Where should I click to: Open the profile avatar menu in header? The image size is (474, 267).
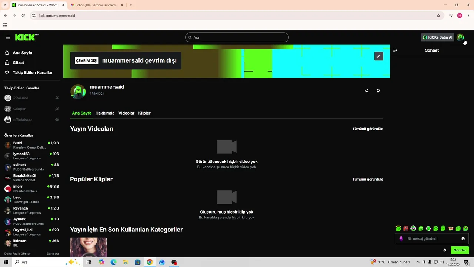[460, 37]
